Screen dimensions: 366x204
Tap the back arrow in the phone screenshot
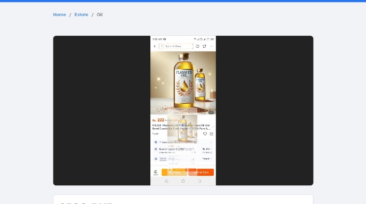(x=155, y=46)
